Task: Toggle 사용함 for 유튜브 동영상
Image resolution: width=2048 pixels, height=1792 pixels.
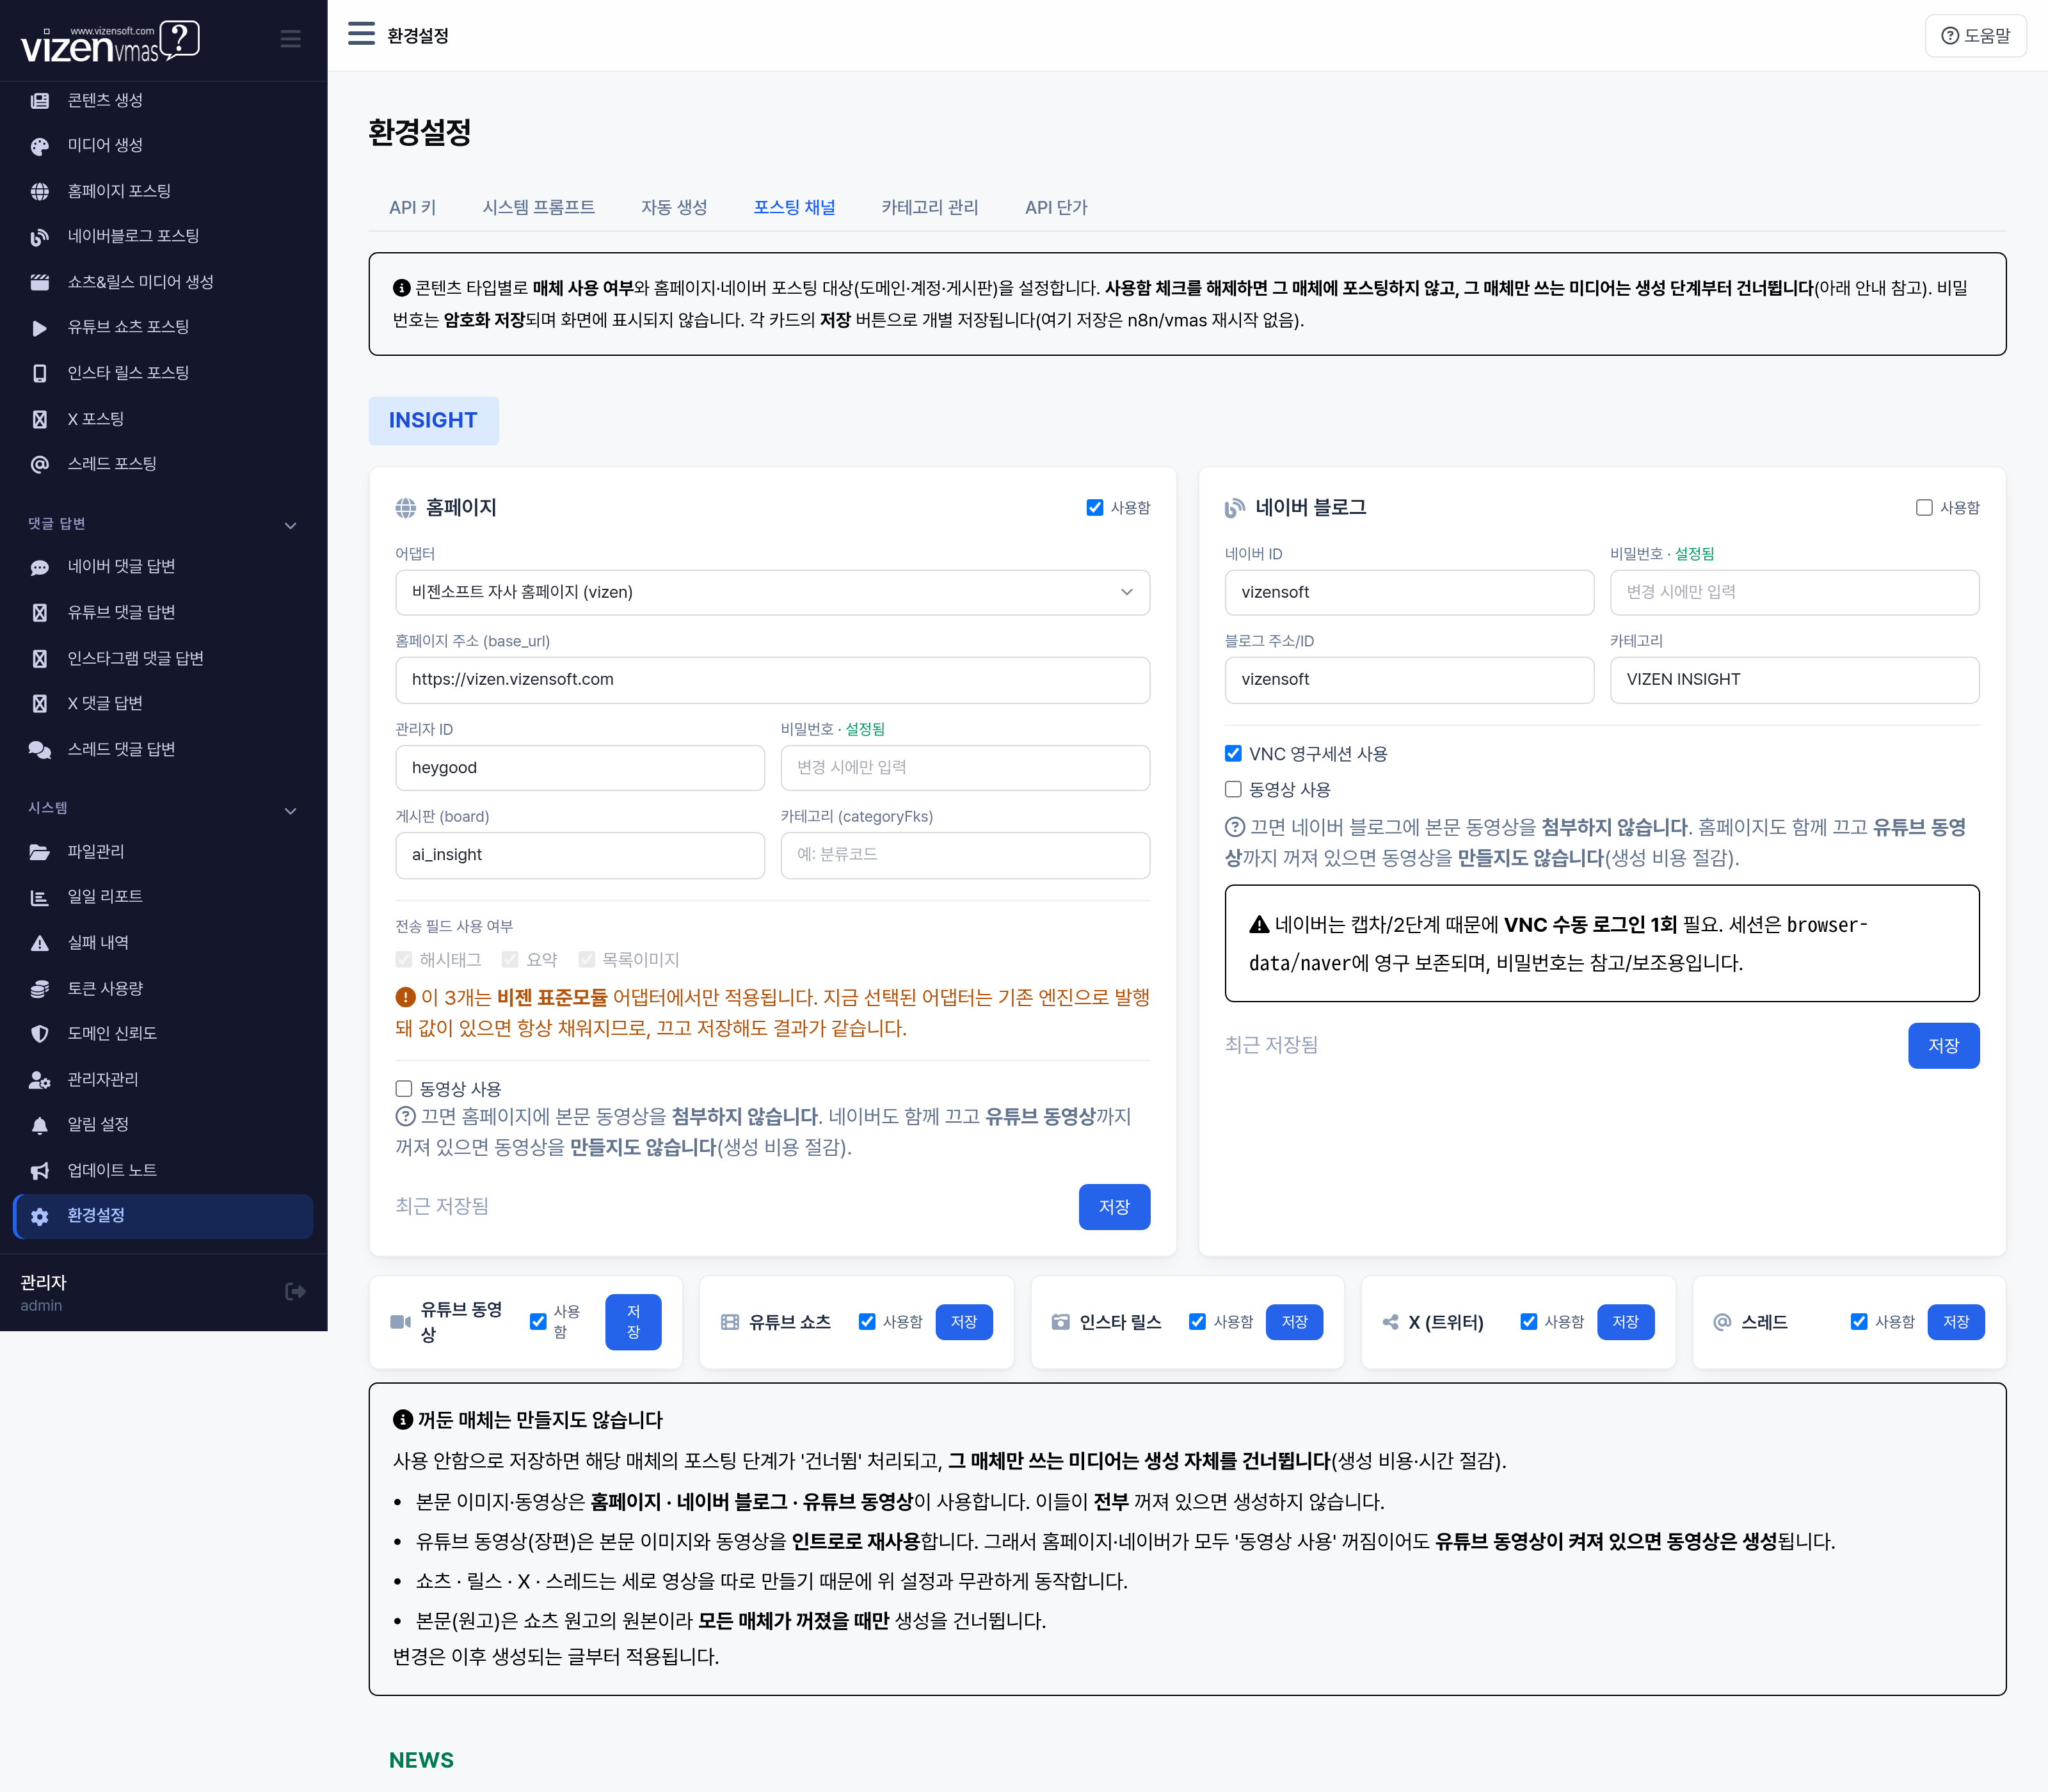Action: 538,1322
